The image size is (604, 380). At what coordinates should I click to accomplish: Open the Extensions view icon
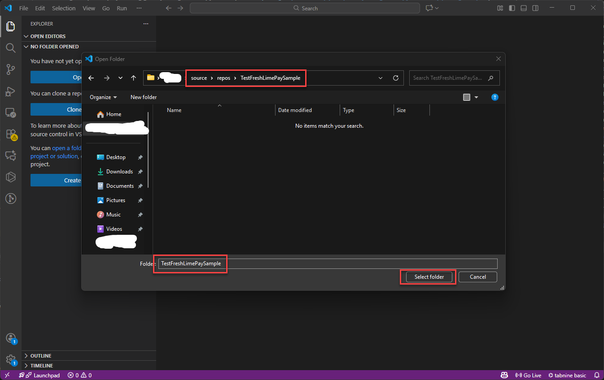click(11, 134)
